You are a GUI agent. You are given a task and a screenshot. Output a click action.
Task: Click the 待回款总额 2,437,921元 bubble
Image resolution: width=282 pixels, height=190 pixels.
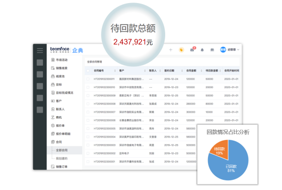[133, 35]
